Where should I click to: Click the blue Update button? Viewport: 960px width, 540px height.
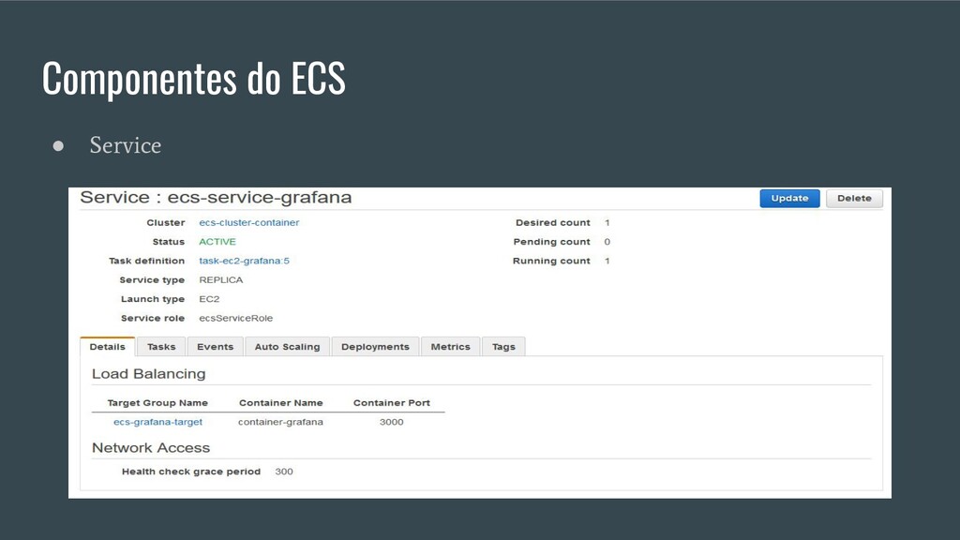click(789, 199)
